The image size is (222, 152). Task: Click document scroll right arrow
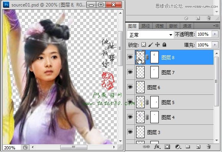[x=114, y=147]
